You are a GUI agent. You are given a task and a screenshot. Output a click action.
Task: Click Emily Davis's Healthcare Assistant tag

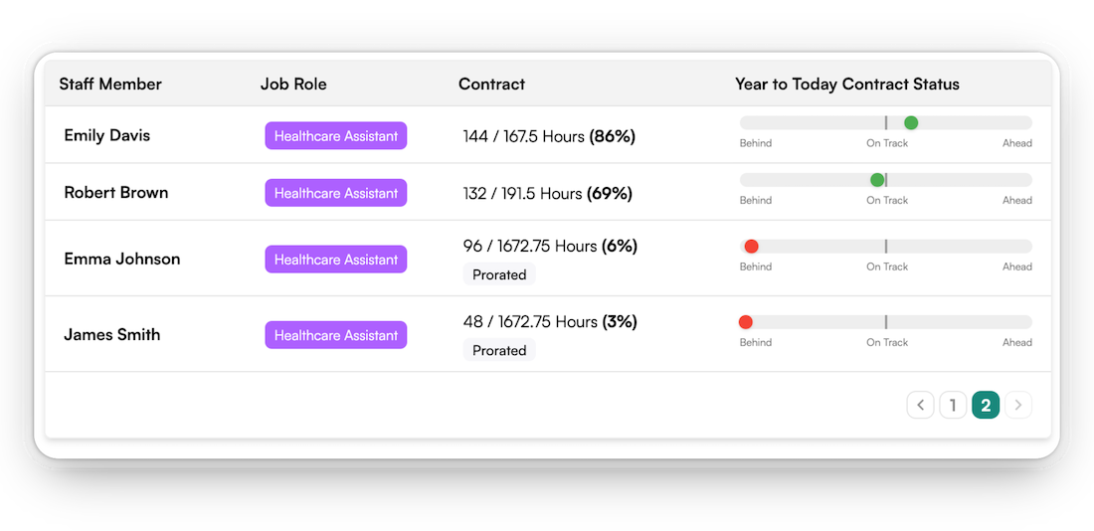coord(335,136)
